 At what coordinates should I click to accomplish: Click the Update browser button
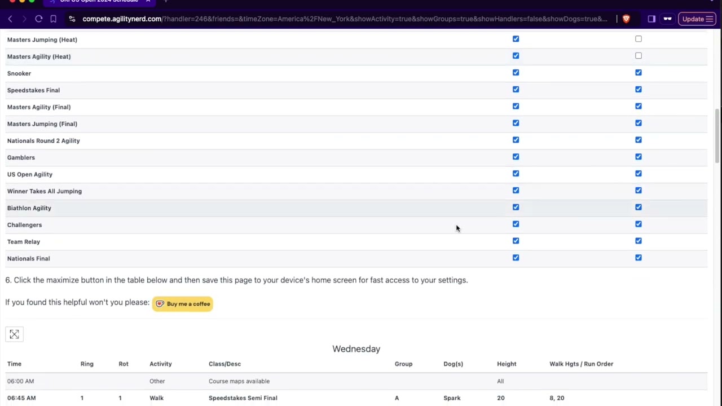[x=697, y=19]
